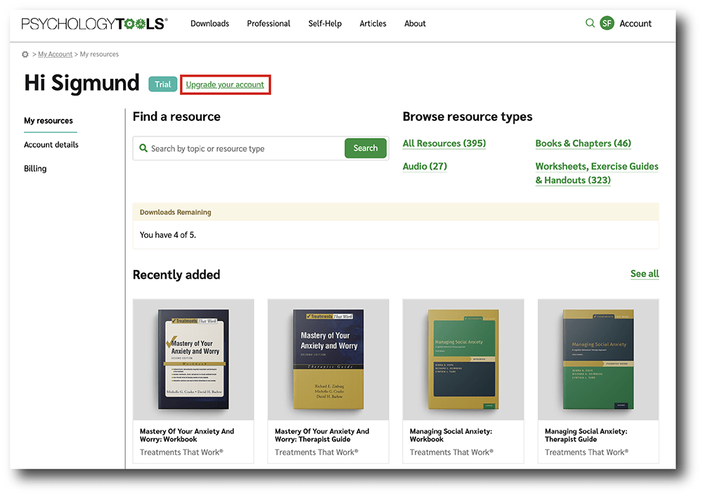
Task: Open Billing in the sidebar
Action: [x=35, y=168]
